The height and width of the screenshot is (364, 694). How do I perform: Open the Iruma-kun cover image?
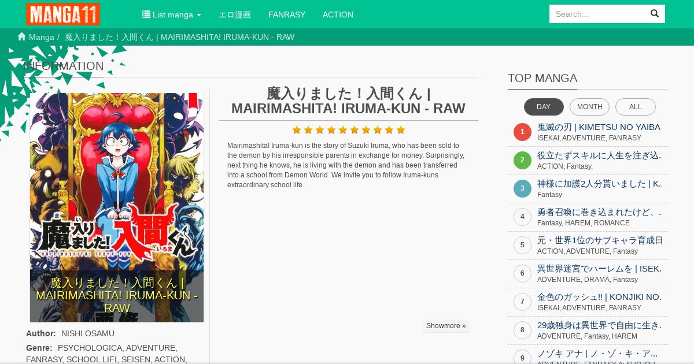tap(117, 207)
